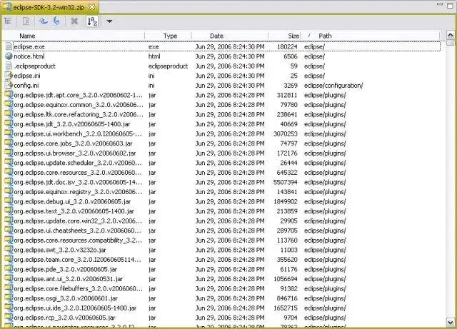
Task: Click the new file page toolbar icon
Action: [26, 21]
